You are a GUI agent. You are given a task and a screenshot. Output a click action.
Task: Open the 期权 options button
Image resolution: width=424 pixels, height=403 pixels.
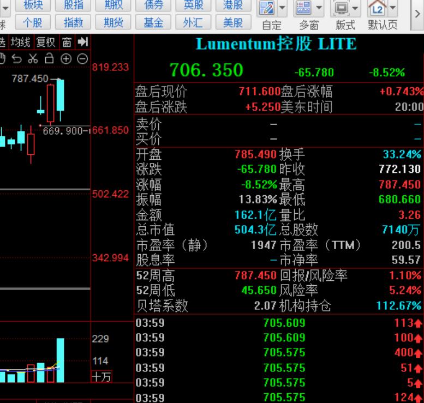click(114, 5)
